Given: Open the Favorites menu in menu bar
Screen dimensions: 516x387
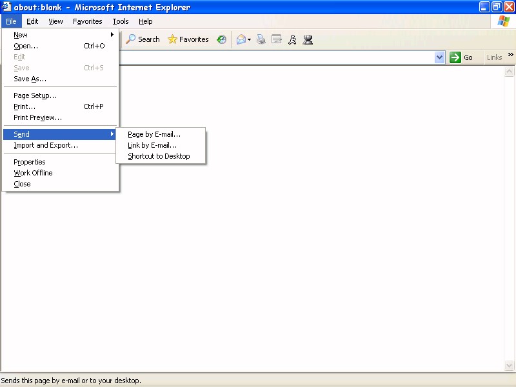Looking at the screenshot, I should point(88,21).
